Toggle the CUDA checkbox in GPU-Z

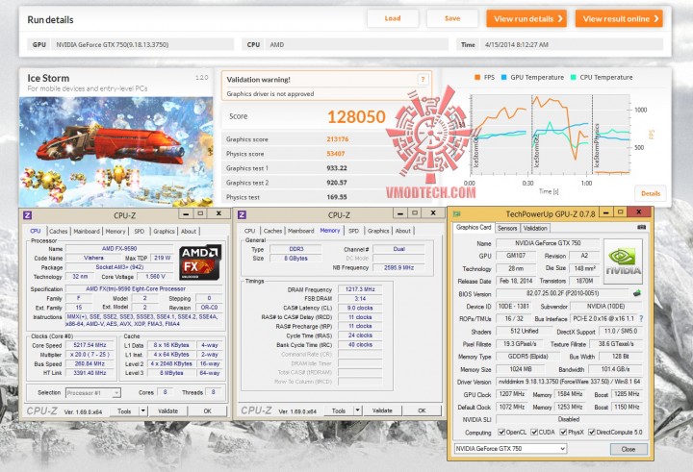(534, 433)
